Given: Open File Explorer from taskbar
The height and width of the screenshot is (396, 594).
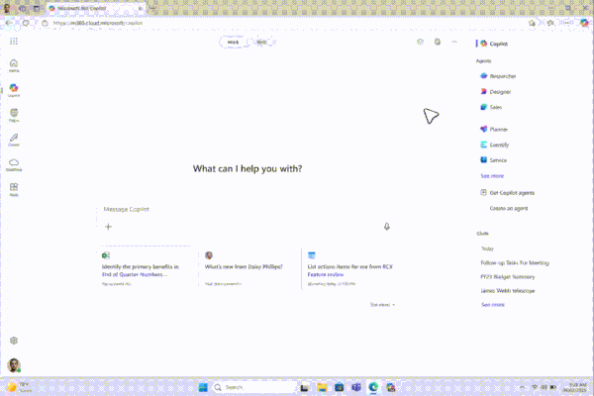Looking at the screenshot, I should (x=322, y=387).
